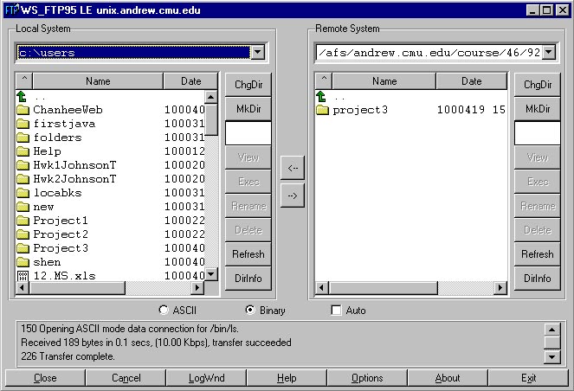Select the local Project3 folder icon
Image resolution: width=574 pixels, height=391 pixels.
pyautogui.click(x=23, y=248)
